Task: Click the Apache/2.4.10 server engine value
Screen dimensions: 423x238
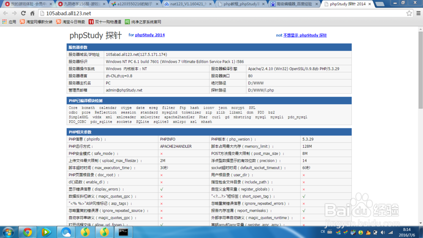Action: (294, 69)
